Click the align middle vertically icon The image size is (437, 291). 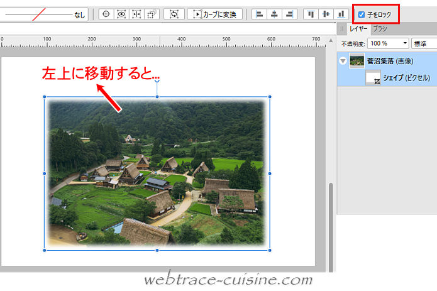(x=326, y=14)
